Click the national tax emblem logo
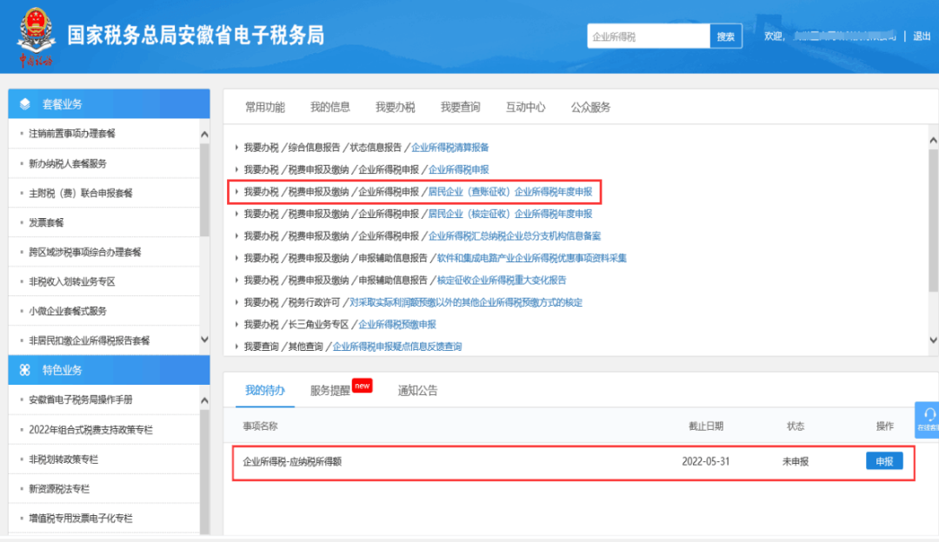This screenshot has height=542, width=939. point(36,36)
